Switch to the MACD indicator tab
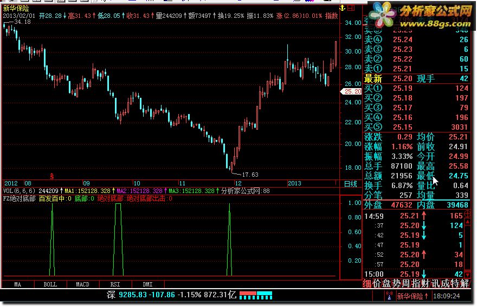 tap(82, 284)
